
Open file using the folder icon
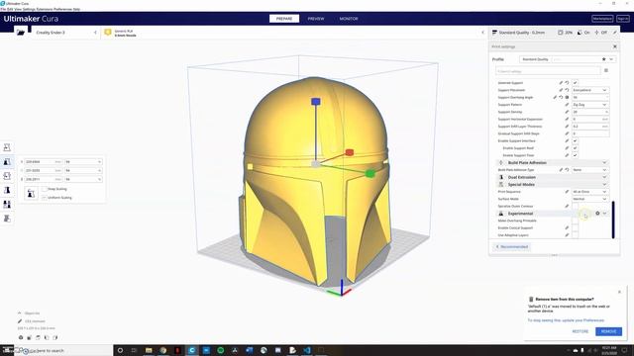(21, 33)
